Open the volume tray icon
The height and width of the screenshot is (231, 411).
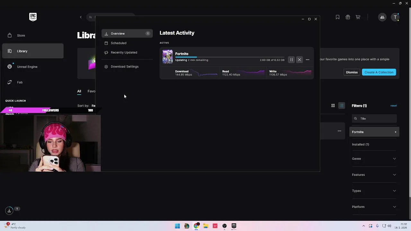pyautogui.click(x=389, y=226)
